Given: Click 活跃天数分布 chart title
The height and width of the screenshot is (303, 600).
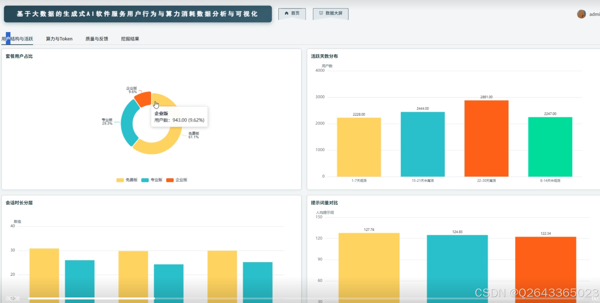Looking at the screenshot, I should point(325,56).
